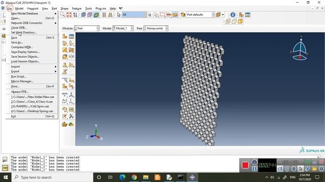Click Open in the File menu
Image resolution: width=325 pixels, height=182 pixels.
[32, 18]
